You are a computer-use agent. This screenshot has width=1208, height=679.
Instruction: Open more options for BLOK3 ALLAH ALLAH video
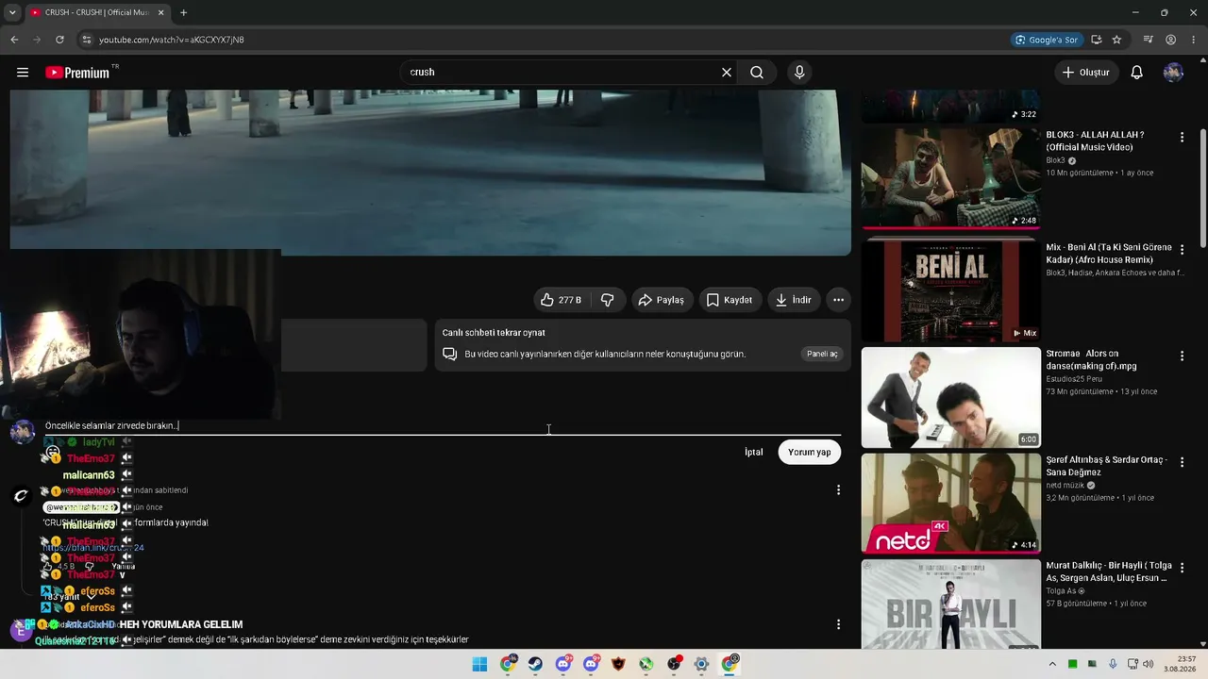[1182, 138]
